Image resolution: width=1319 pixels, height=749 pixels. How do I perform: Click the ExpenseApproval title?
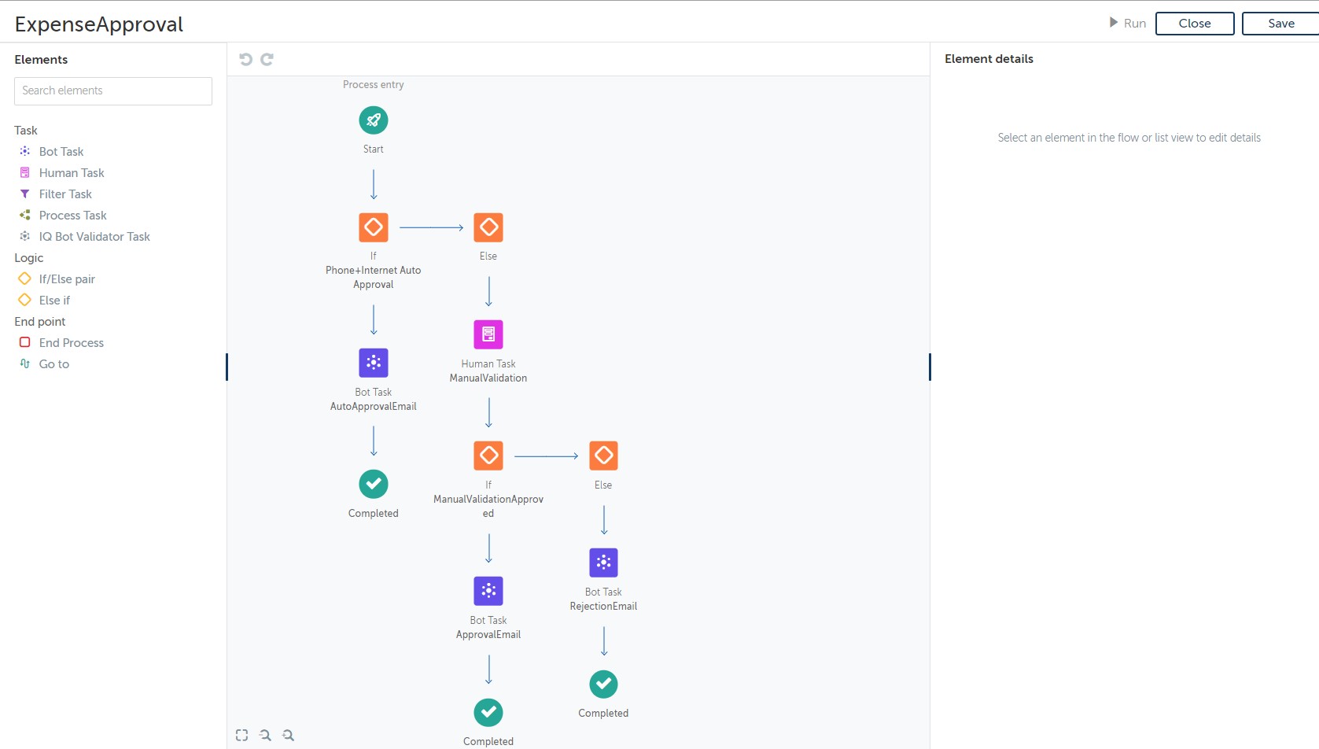[x=99, y=24]
